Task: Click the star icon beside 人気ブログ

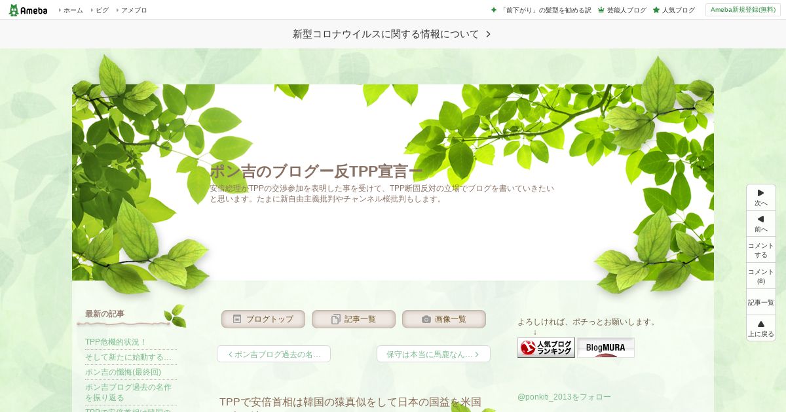Action: pyautogui.click(x=656, y=10)
